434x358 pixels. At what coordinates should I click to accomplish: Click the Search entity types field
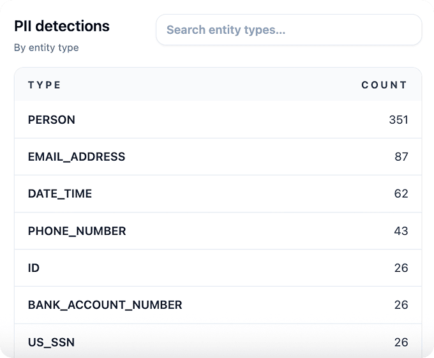click(288, 30)
